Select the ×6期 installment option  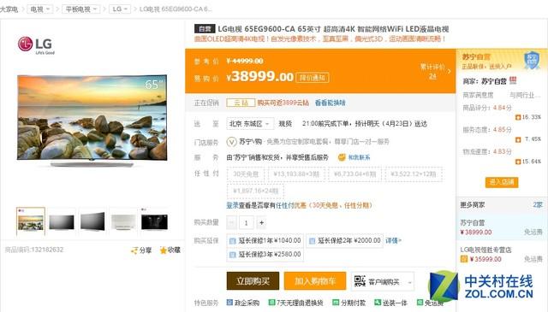354,174
